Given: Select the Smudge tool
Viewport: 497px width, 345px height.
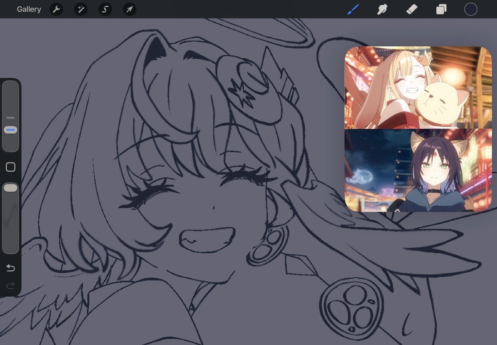Looking at the screenshot, I should click(382, 9).
